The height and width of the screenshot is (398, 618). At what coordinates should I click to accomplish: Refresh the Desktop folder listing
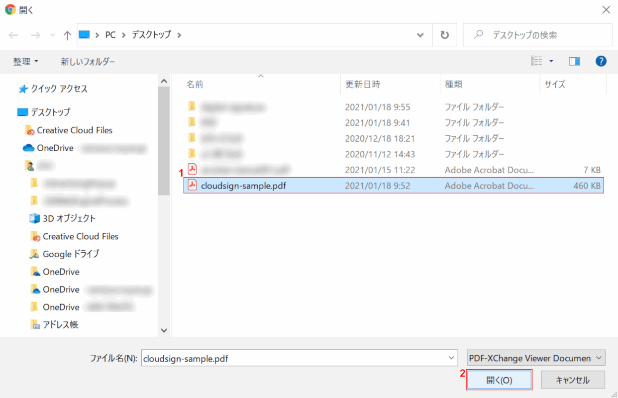click(x=444, y=35)
